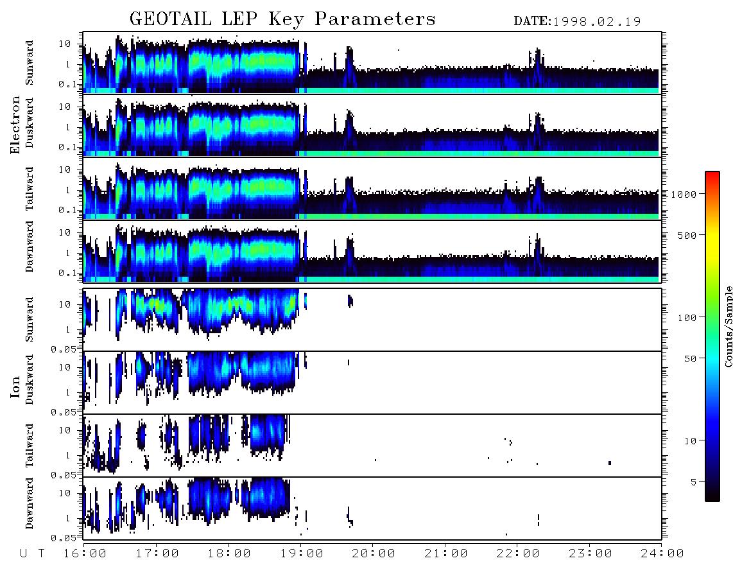733x565 pixels.
Task: Select the '17:00' time tick label
Action: click(x=157, y=553)
